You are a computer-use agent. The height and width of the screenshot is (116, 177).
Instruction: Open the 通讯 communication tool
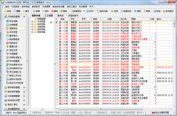[x=26, y=11]
